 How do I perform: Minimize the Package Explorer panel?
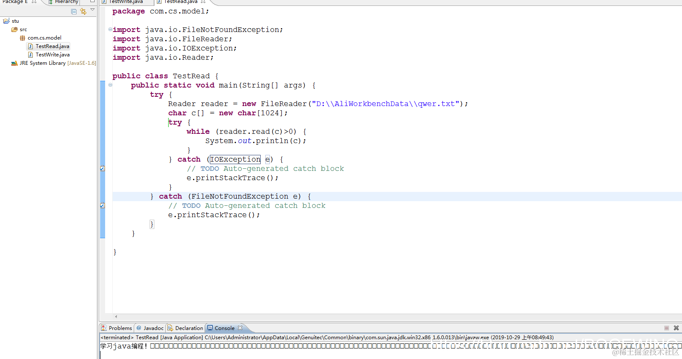click(93, 2)
